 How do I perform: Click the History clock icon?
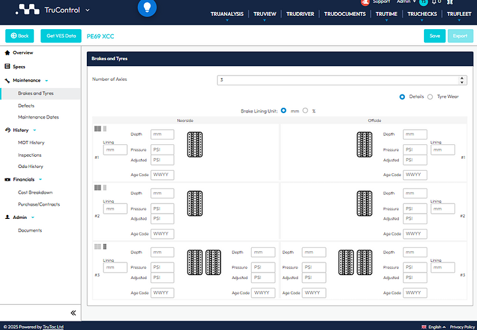(7, 130)
